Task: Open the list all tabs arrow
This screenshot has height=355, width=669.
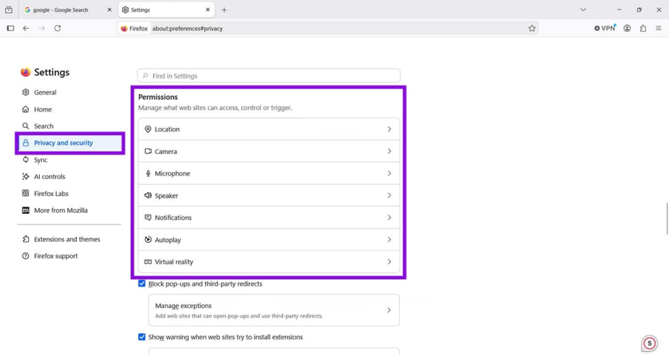Action: point(583,10)
